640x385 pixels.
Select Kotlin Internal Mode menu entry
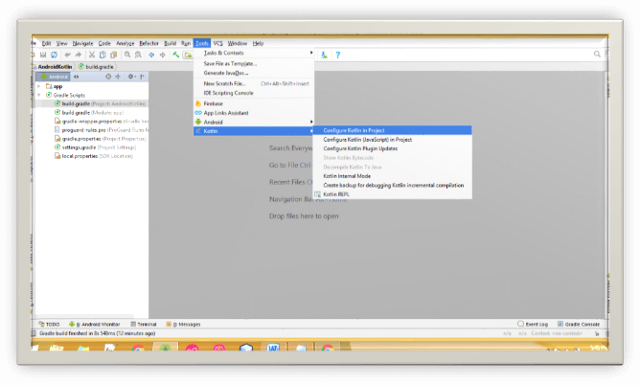click(392, 176)
